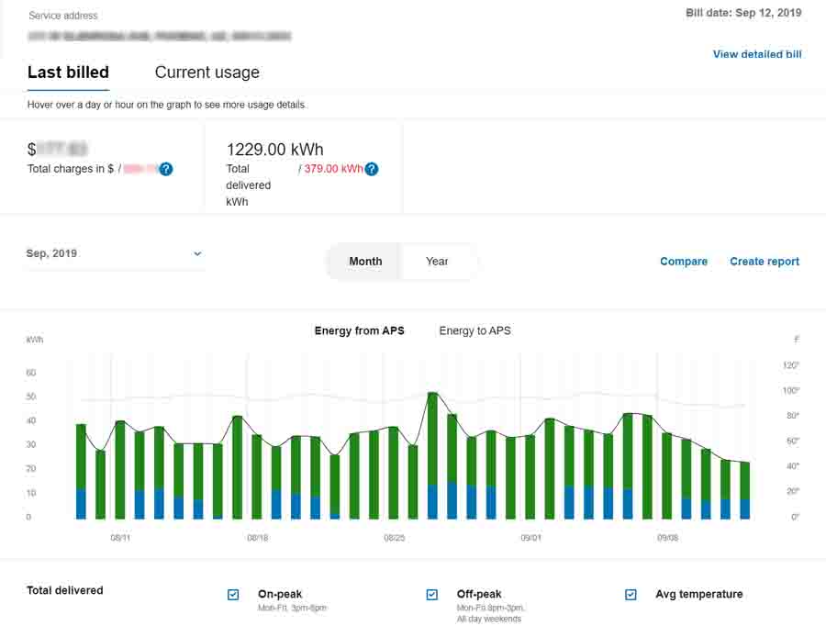Viewport: 826px width, 626px height.
Task: Click the 08/11 date label on chart axis
Action: (120, 538)
